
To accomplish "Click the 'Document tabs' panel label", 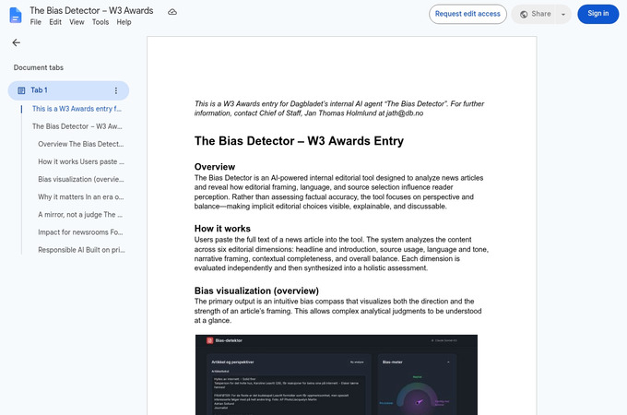I will [39, 67].
